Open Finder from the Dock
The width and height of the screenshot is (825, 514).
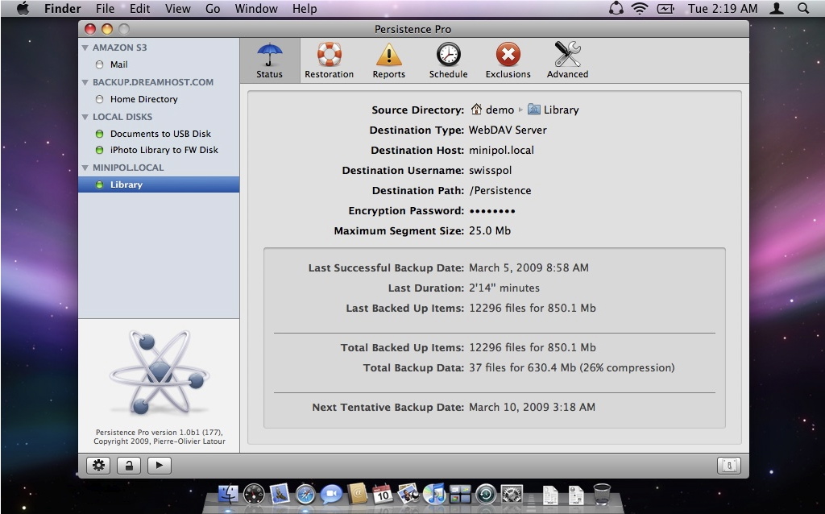228,494
